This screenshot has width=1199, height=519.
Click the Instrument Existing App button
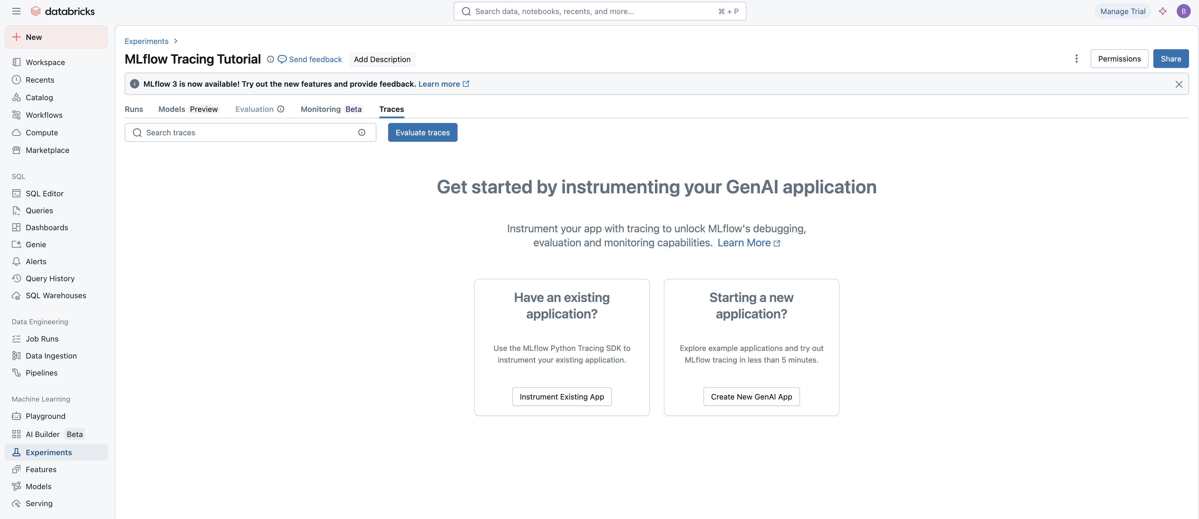561,397
